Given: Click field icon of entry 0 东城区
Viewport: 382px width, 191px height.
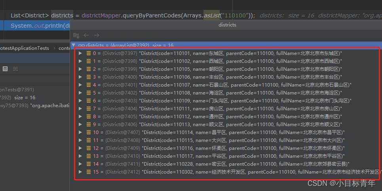Looking at the screenshot, I should click(x=89, y=53).
